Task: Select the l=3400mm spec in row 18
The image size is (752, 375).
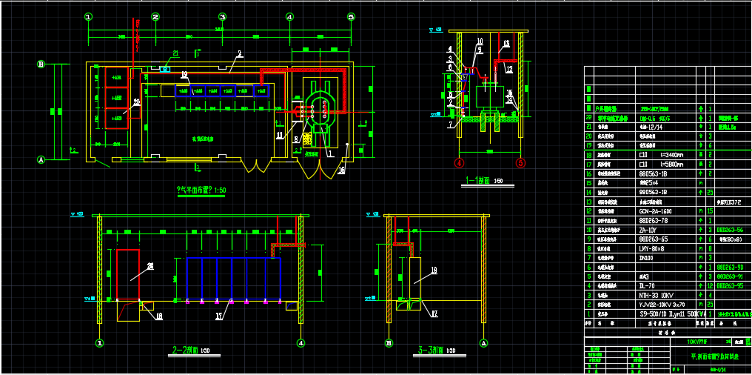Action: click(x=674, y=155)
